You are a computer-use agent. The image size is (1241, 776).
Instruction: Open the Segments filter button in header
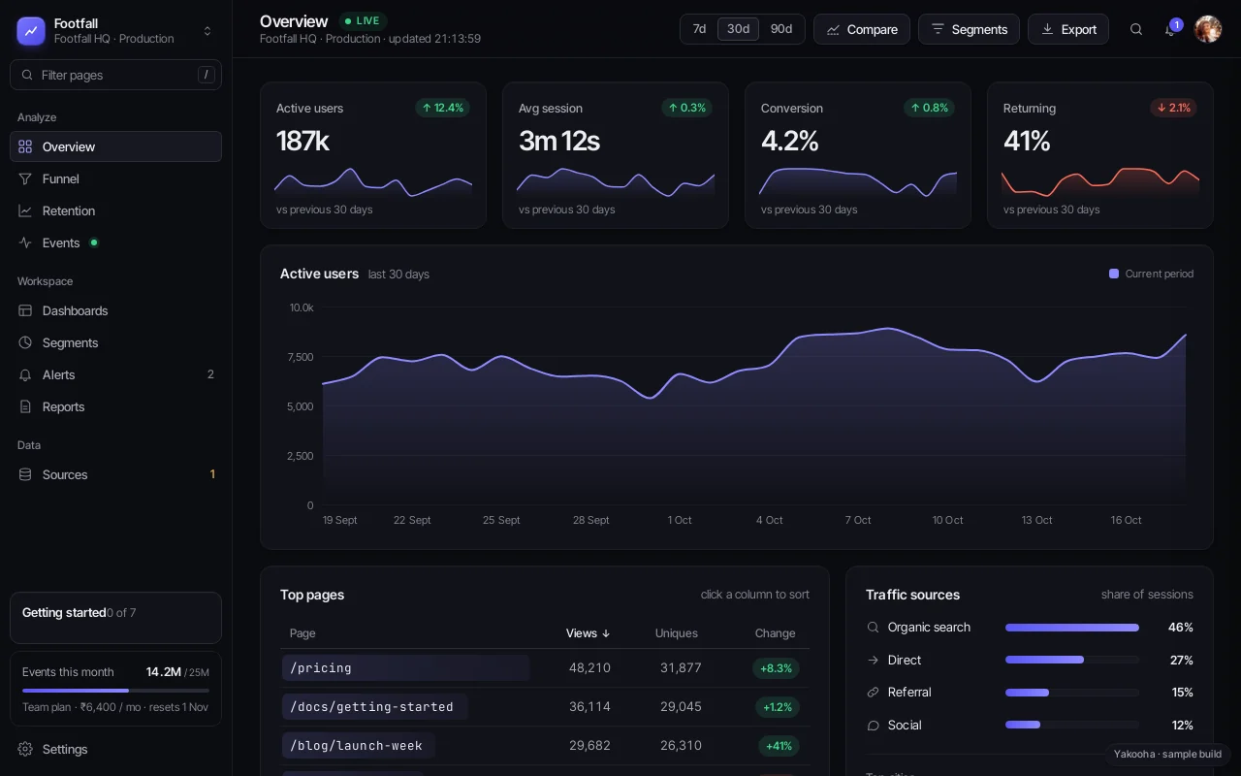969,29
